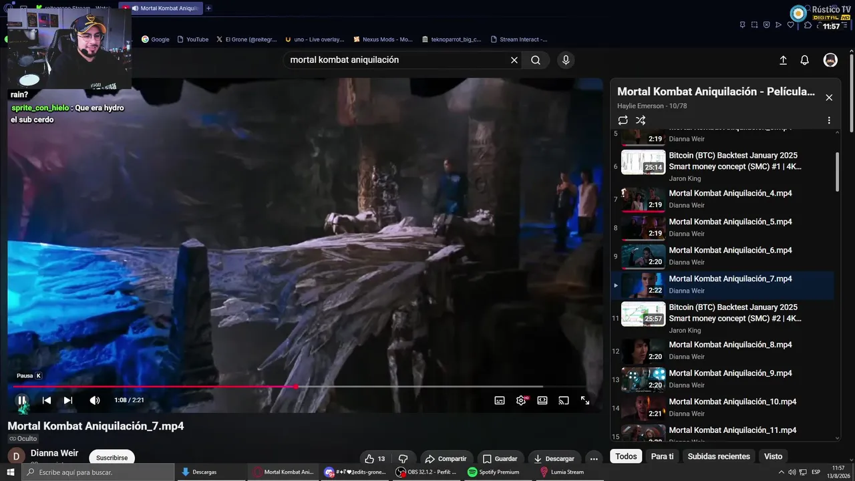Skip to the next video
Viewport: 855px width, 481px height.
tap(68, 400)
